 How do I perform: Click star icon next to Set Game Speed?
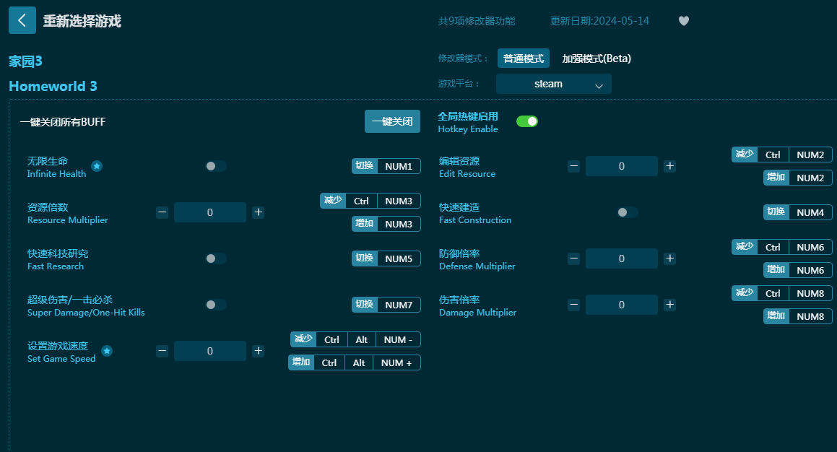[107, 351]
